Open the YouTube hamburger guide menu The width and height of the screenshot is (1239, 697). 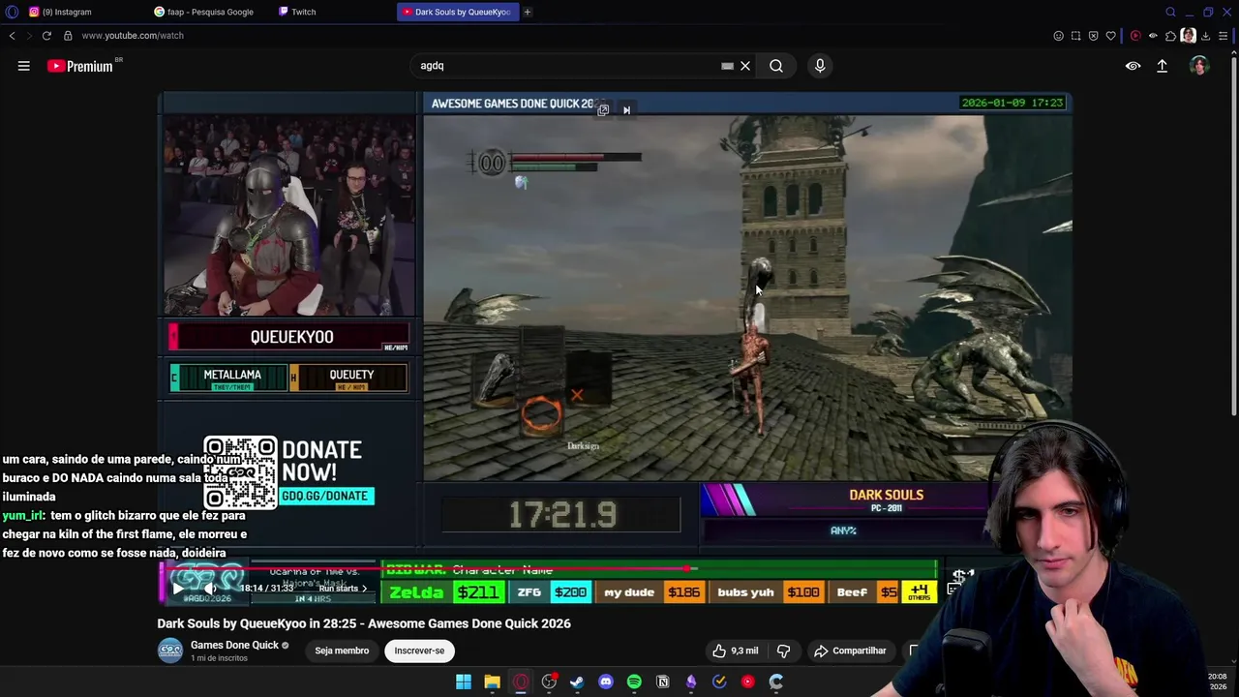pyautogui.click(x=24, y=66)
